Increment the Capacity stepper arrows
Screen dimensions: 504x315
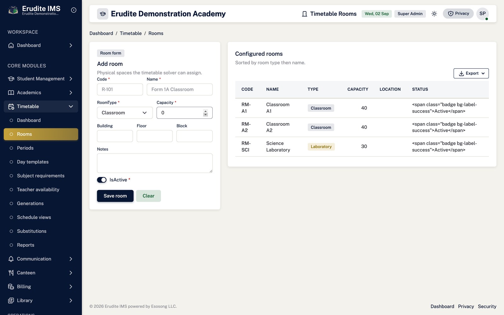[x=205, y=111]
